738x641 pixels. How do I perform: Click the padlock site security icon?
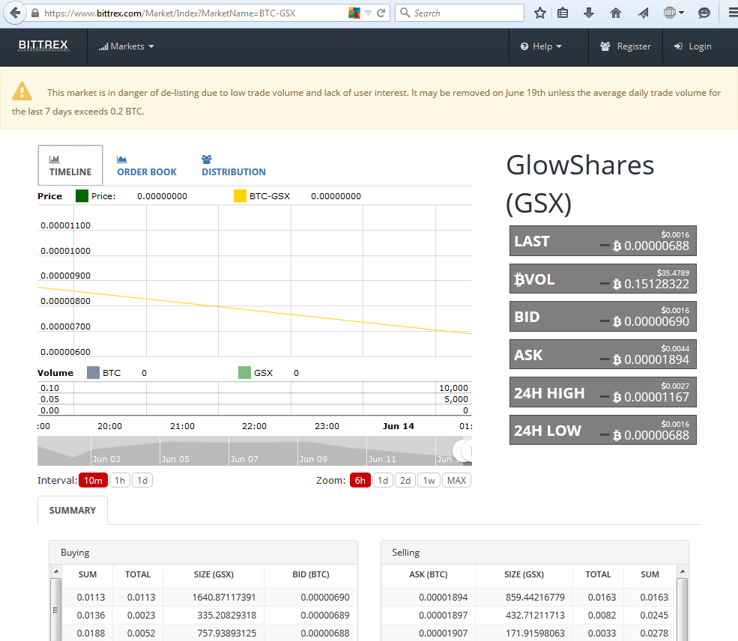[x=35, y=13]
